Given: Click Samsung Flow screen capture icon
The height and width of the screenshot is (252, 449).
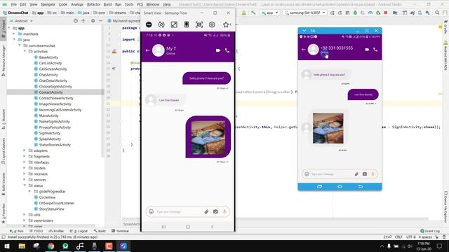Looking at the screenshot, I should coord(199,24).
